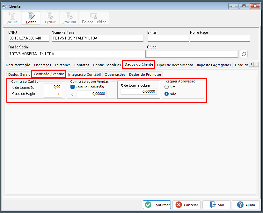Toggle the Calcula Comissão checkbox
The height and width of the screenshot is (213, 263).
tap(72, 87)
